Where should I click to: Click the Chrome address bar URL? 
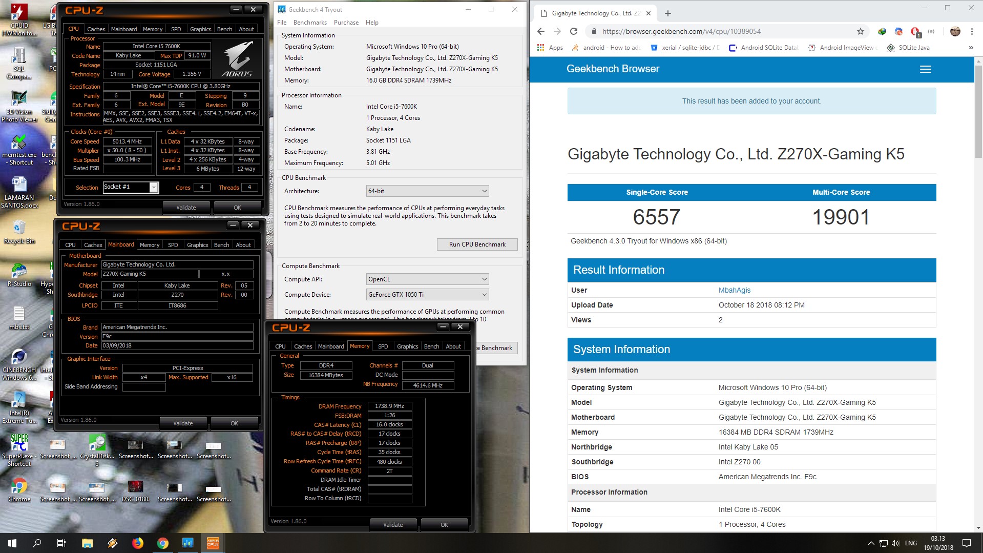pos(681,31)
